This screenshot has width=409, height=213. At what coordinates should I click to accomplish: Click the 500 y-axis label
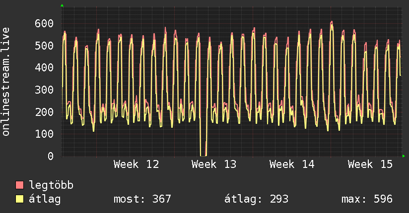point(44,46)
